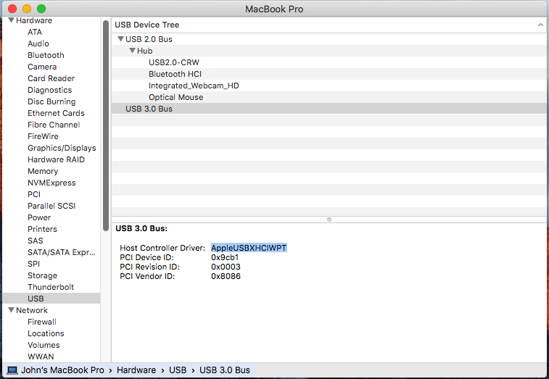Open Card Reader in sidebar

click(51, 78)
